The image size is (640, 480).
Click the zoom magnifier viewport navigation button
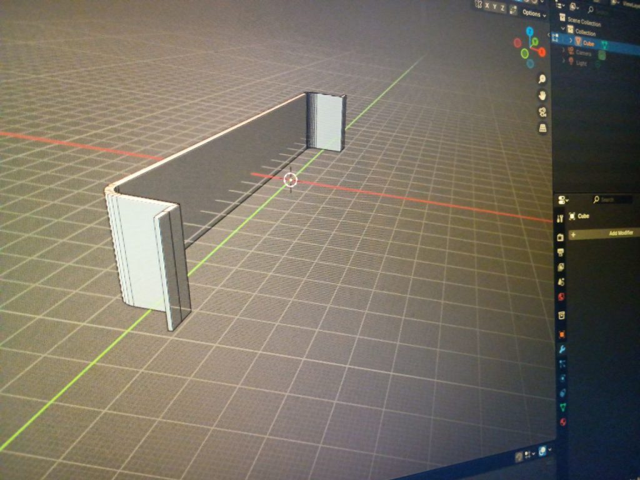click(542, 79)
